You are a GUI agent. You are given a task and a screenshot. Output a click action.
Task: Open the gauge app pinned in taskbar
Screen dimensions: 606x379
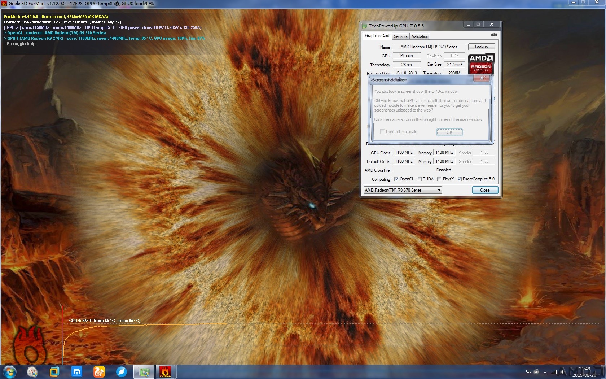[x=32, y=372]
